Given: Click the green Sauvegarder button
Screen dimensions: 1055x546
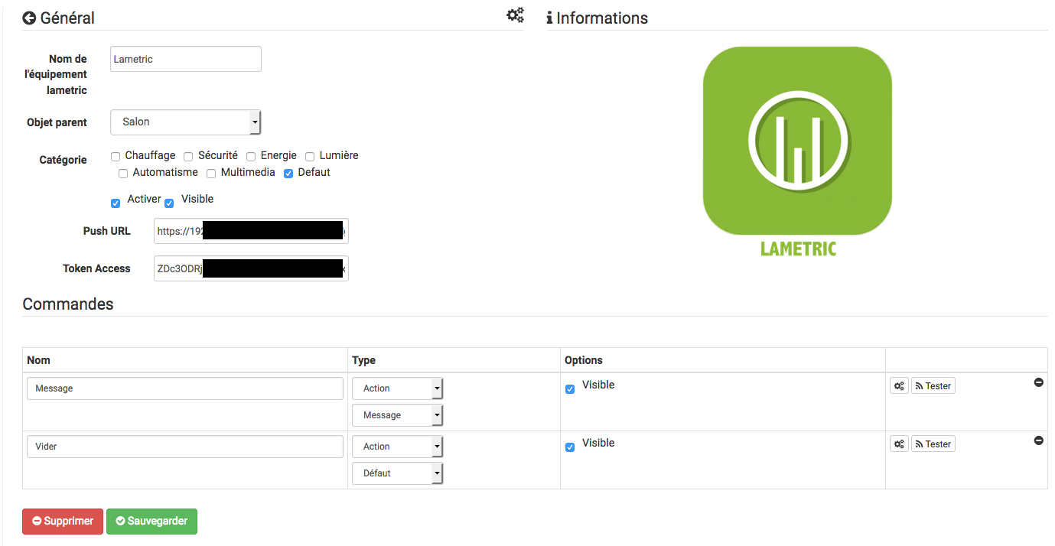Looking at the screenshot, I should pyautogui.click(x=151, y=522).
